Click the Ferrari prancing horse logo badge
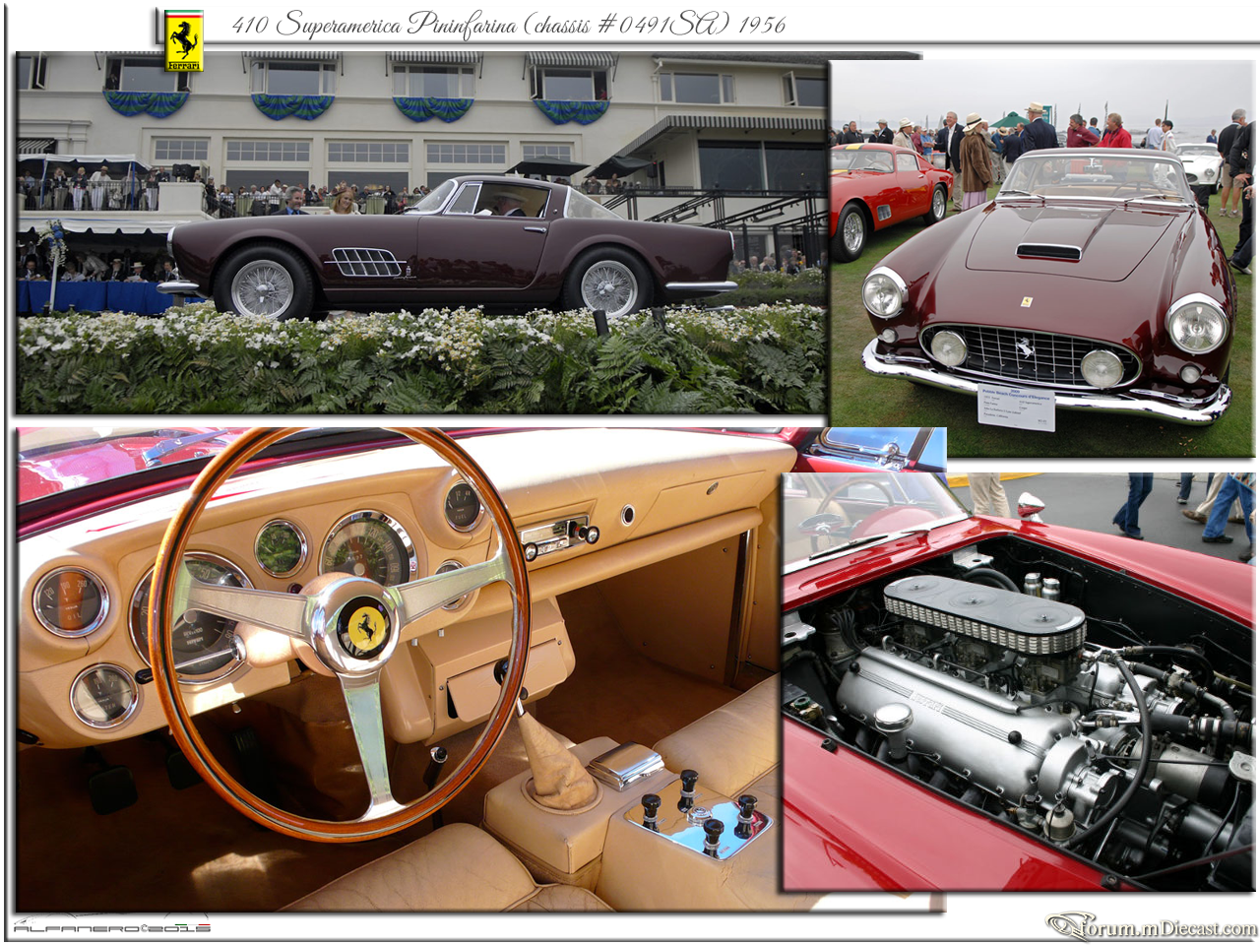Viewport: 1260px width, 945px height. pyautogui.click(x=183, y=41)
